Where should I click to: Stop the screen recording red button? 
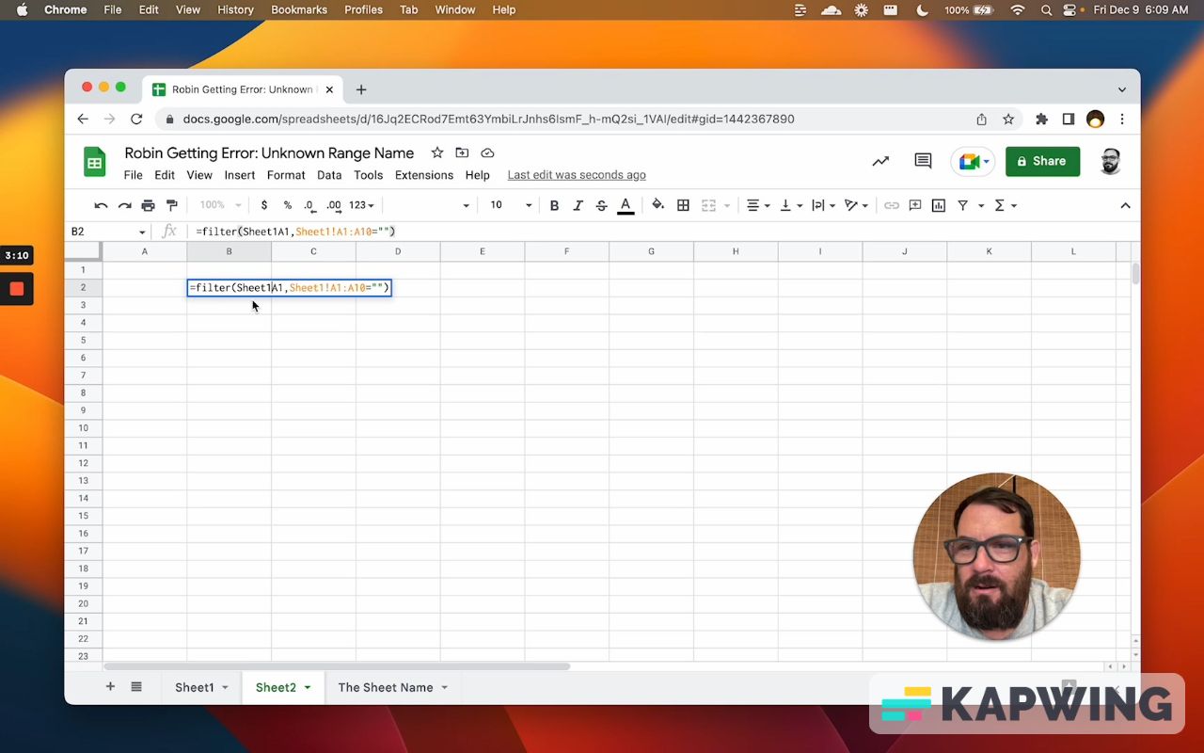[17, 289]
